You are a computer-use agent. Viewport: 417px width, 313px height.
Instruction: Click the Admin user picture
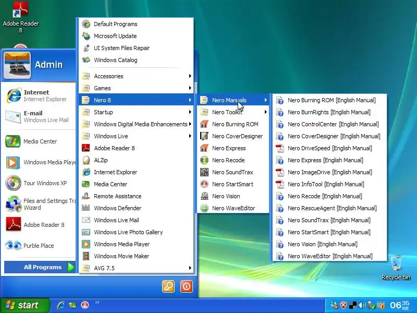[17, 66]
